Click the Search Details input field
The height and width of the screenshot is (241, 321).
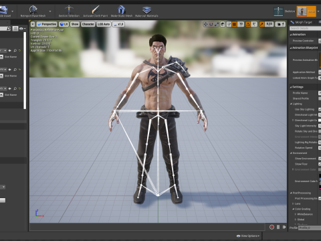(306, 28)
